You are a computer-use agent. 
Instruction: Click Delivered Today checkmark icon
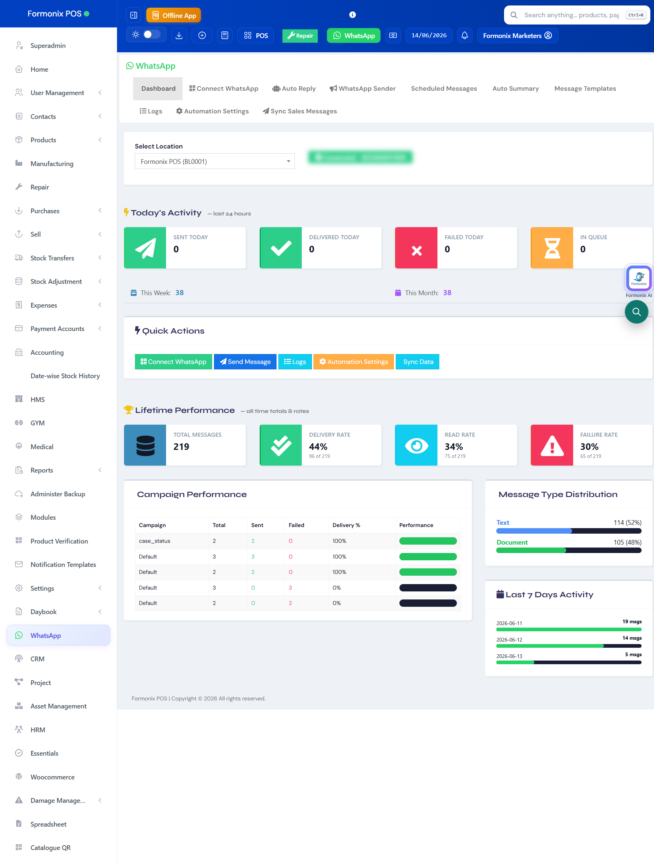[x=281, y=248]
